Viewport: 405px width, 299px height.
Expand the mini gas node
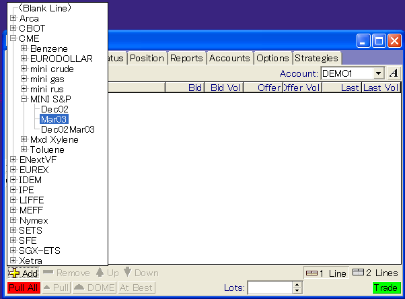coord(24,79)
